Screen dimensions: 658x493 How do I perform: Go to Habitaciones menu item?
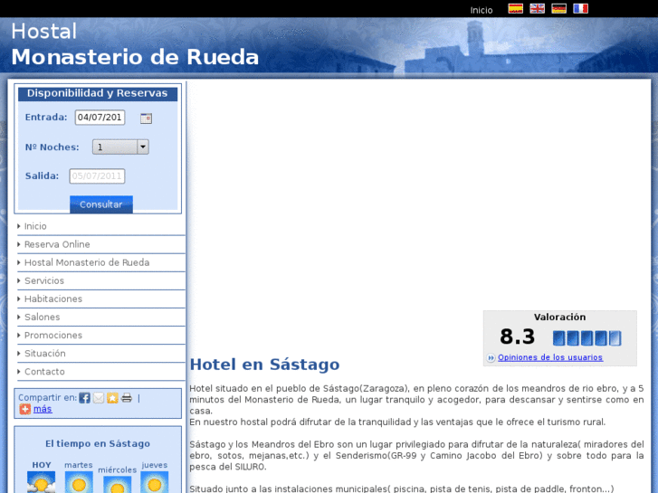pyautogui.click(x=53, y=299)
